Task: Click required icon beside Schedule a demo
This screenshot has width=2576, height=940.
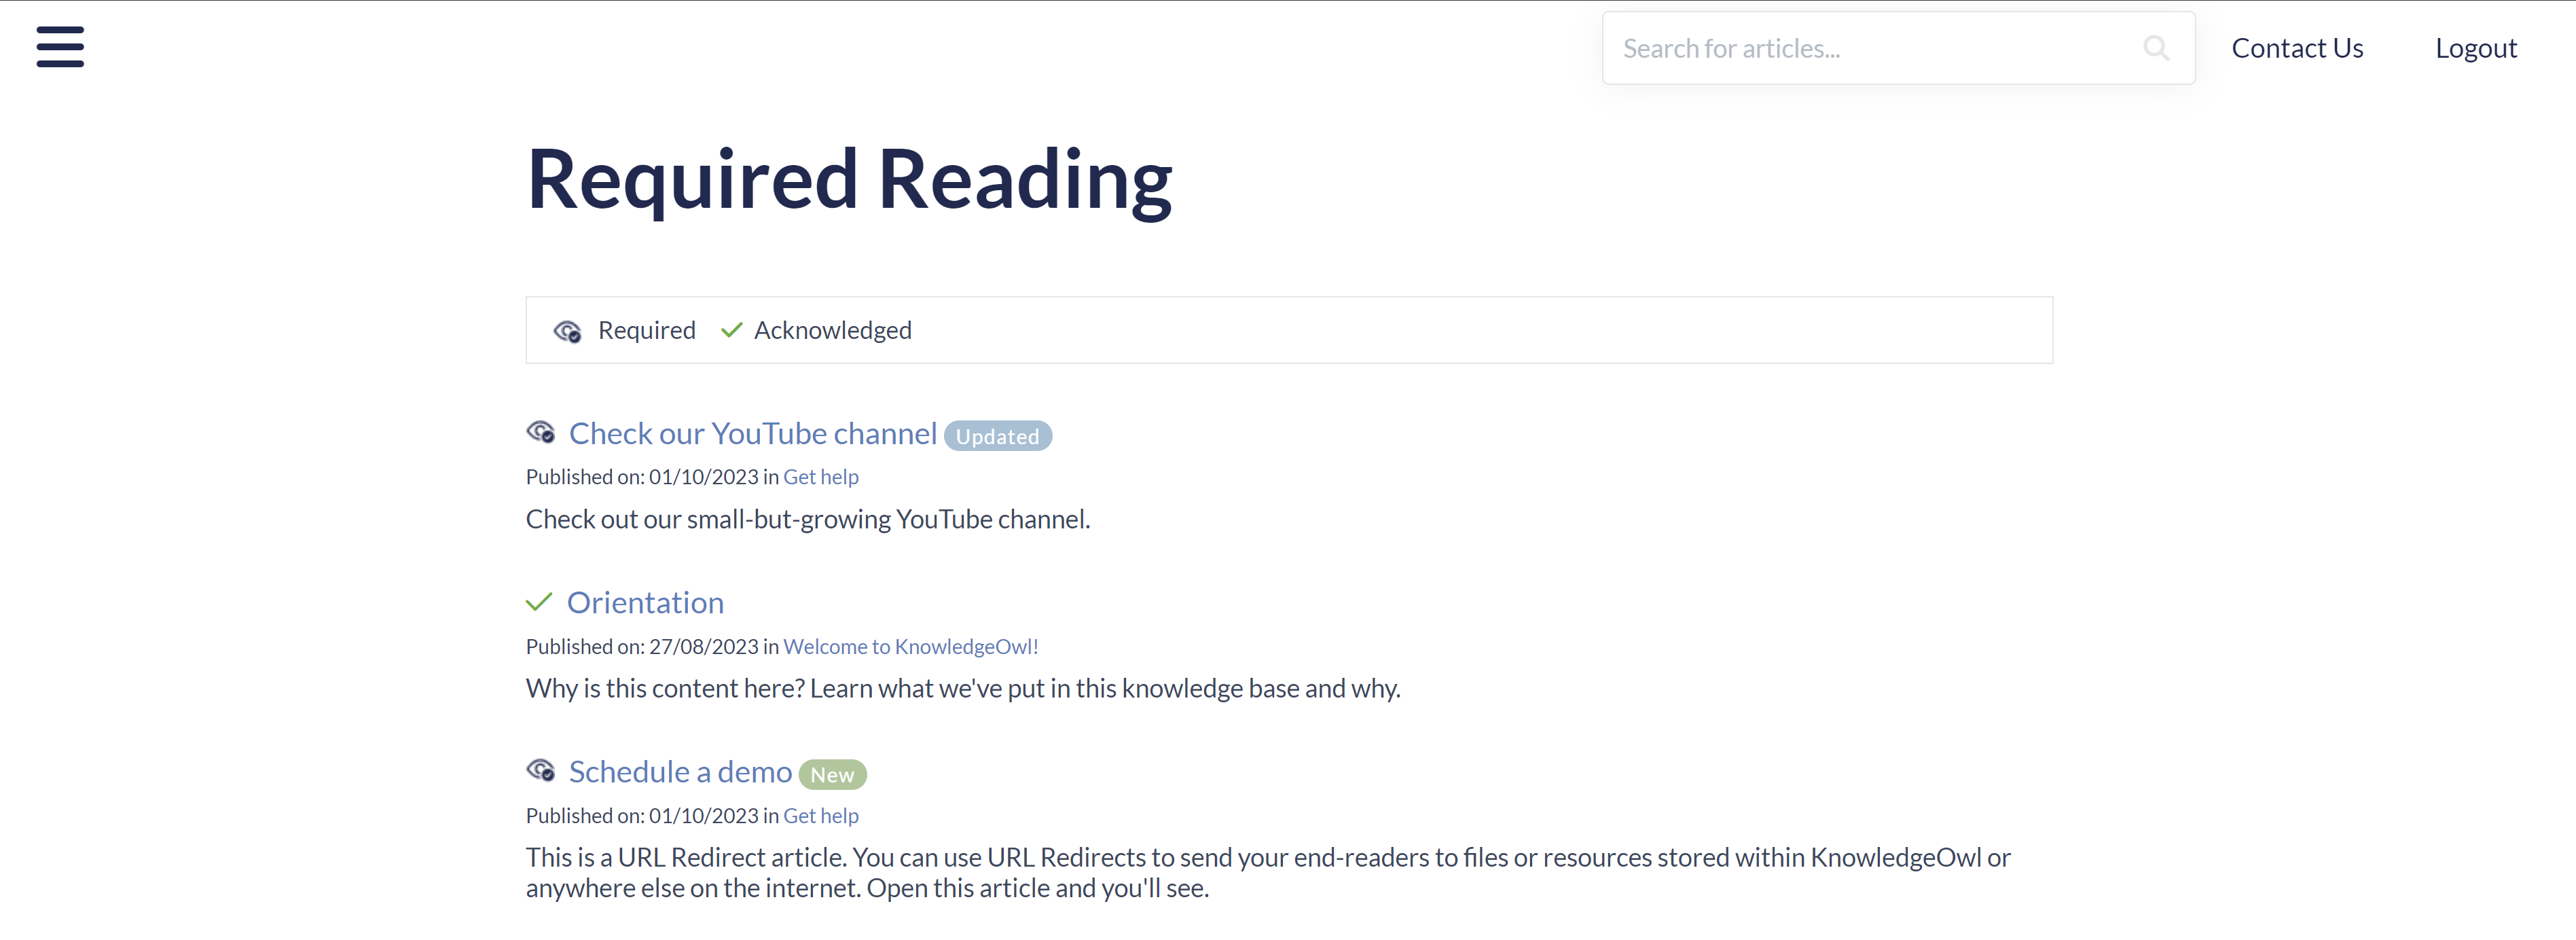Action: click(x=541, y=770)
